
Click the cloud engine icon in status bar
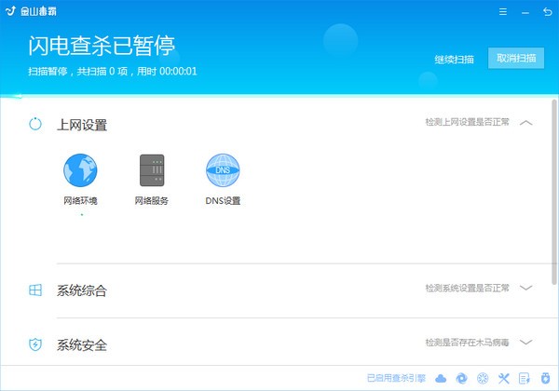click(442, 378)
